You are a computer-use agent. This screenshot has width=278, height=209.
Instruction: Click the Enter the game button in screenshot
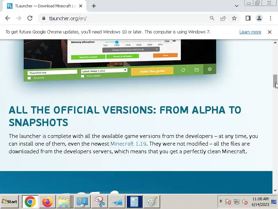click(152, 71)
